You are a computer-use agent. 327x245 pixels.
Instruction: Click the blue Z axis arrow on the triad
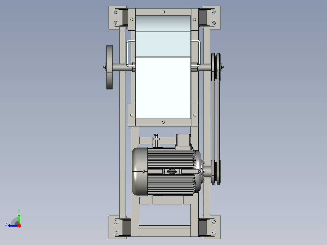tap(12, 226)
